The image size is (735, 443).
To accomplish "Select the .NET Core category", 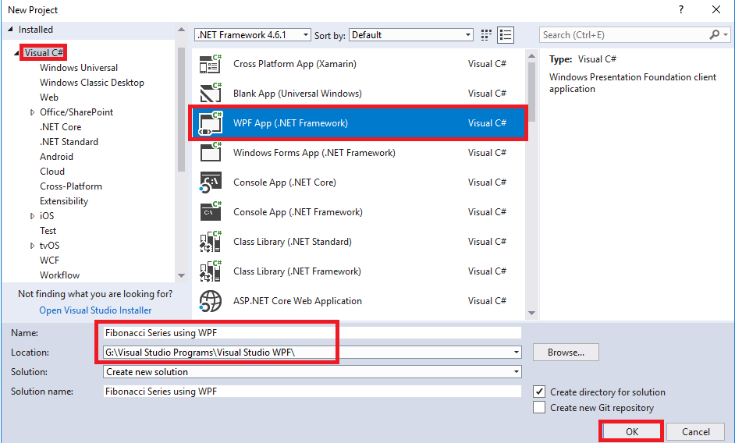I will point(60,127).
